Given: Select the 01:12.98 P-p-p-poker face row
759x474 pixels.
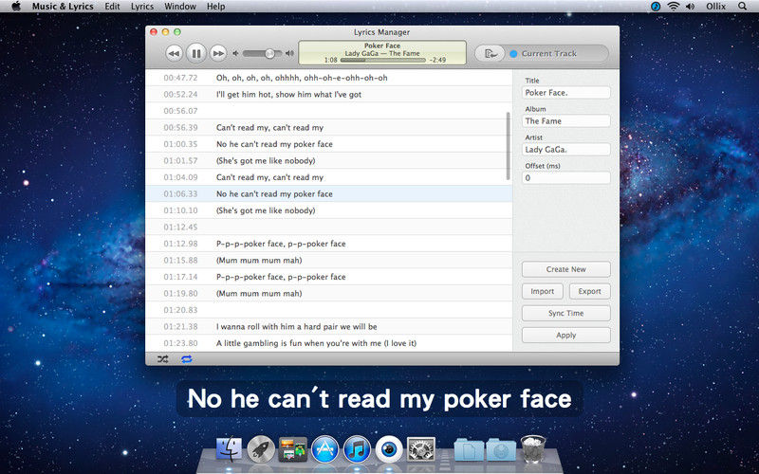Looking at the screenshot, I should pos(328,244).
